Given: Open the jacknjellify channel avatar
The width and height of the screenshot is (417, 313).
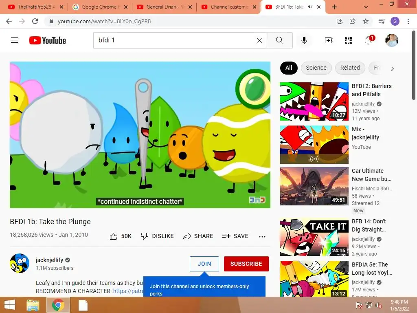Looking at the screenshot, I should click(x=20, y=263).
